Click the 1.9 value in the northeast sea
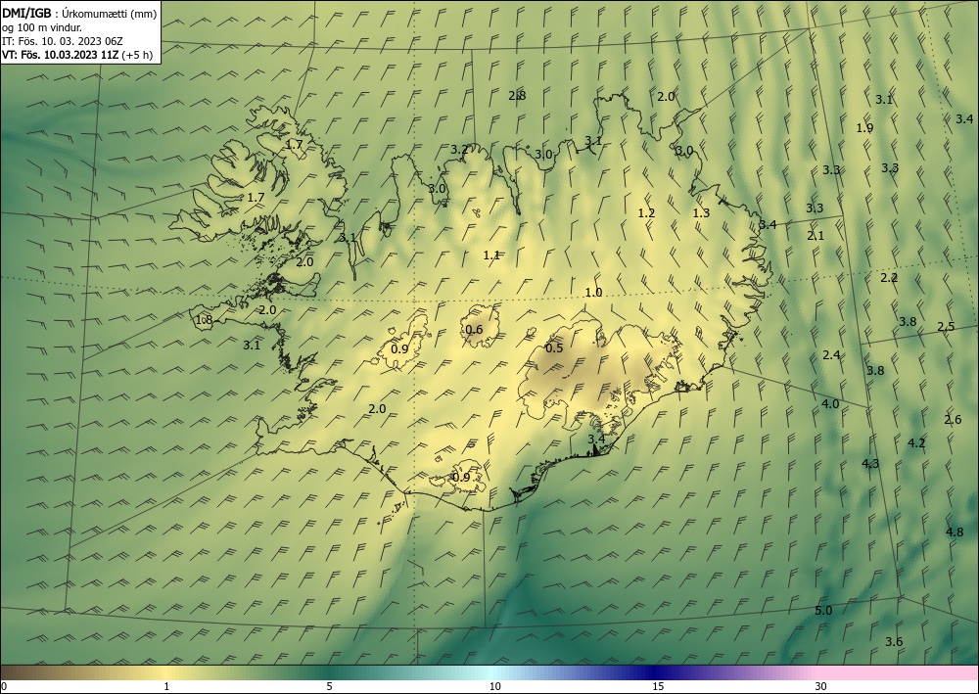This screenshot has height=694, width=979. tap(864, 128)
